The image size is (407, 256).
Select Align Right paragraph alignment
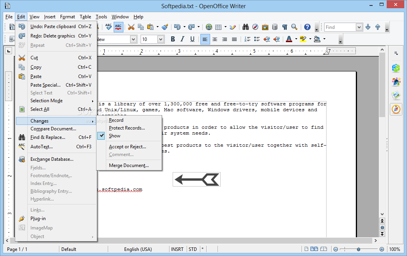pos(225,39)
